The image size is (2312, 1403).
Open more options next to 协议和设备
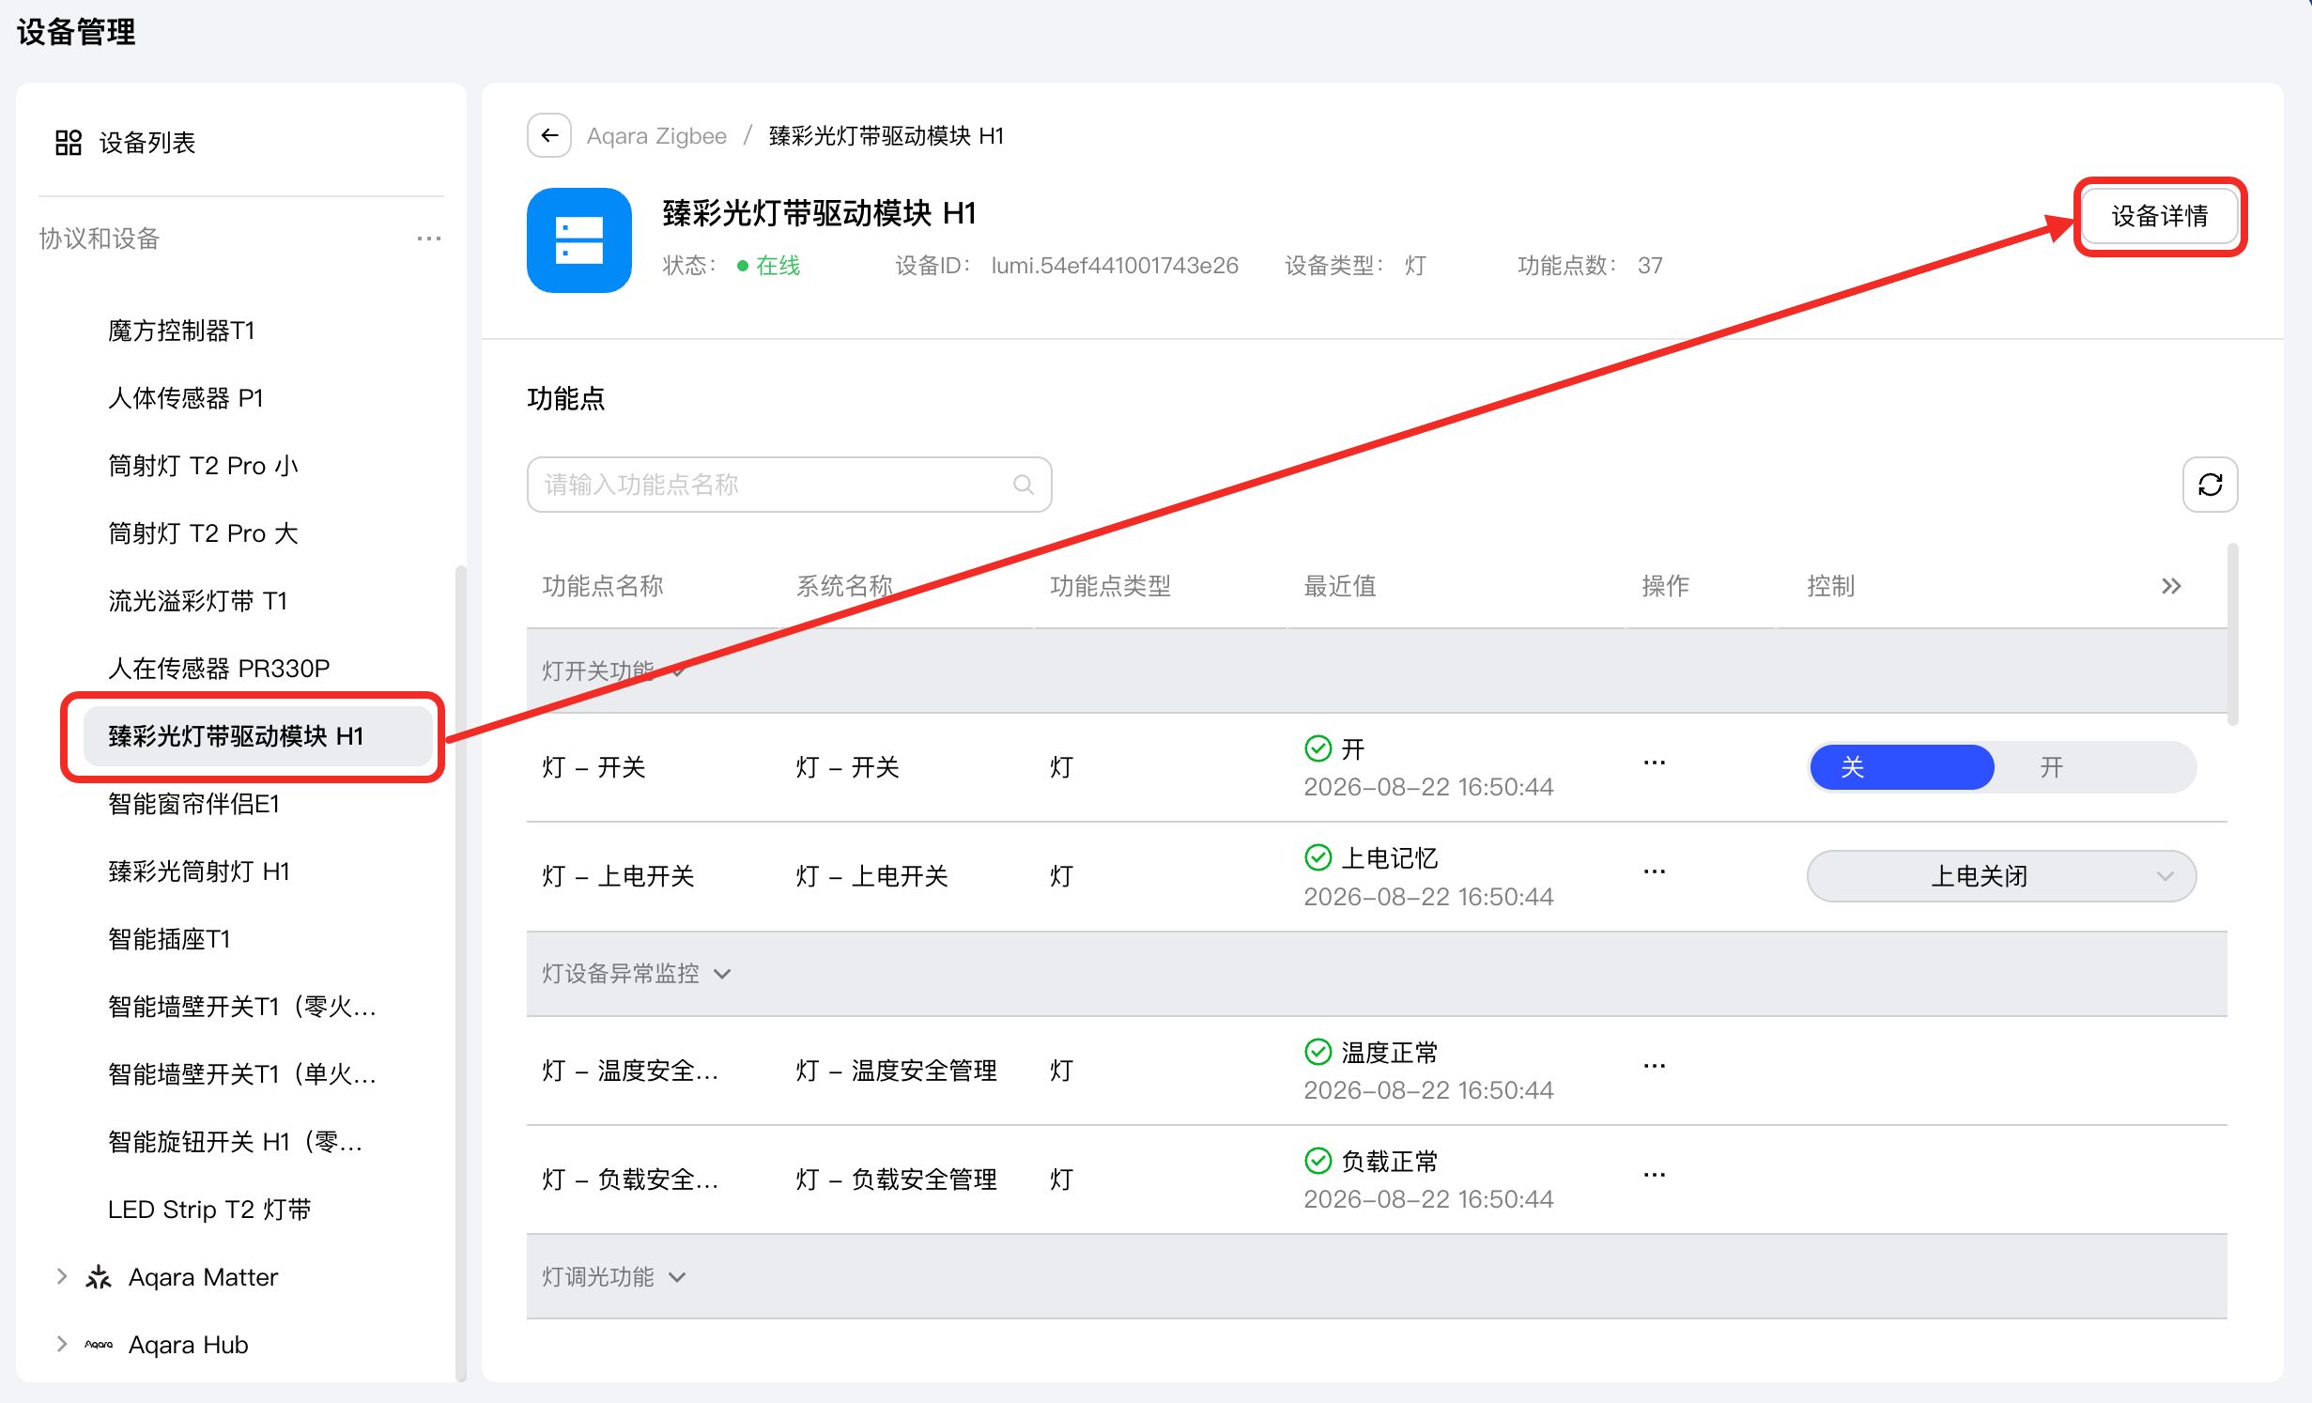pyautogui.click(x=429, y=239)
